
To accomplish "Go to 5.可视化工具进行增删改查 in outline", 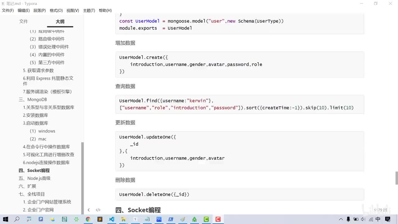I will [x=49, y=155].
